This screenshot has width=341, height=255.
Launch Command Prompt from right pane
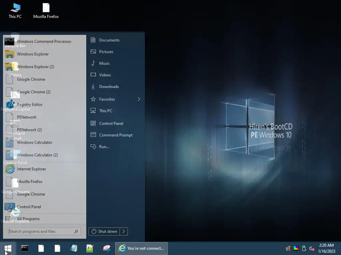[x=115, y=135]
